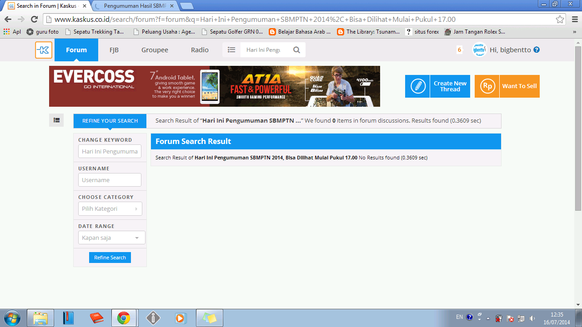This screenshot has width=582, height=327.
Task: Click the Evercoss AT1A banner advertisement
Action: click(215, 86)
